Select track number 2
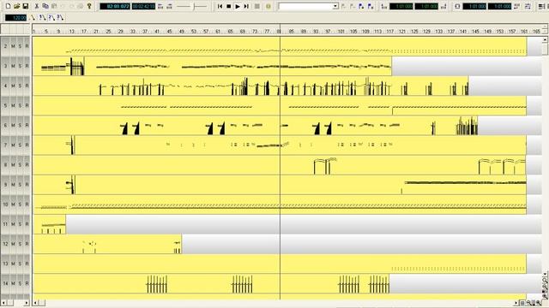This screenshot has height=308, width=549. point(5,46)
